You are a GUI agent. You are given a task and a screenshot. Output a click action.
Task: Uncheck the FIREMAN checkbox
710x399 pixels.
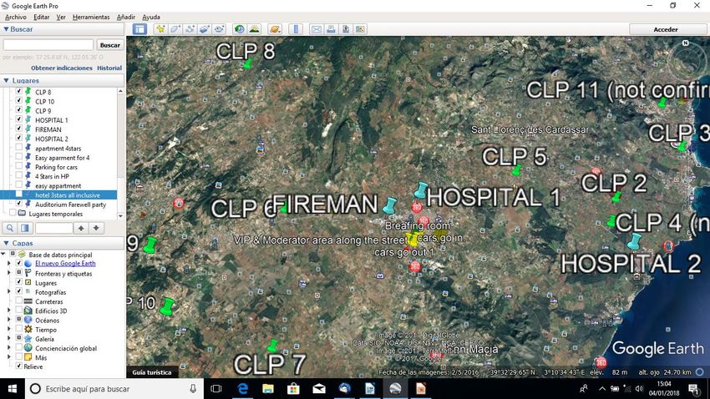tap(18, 129)
